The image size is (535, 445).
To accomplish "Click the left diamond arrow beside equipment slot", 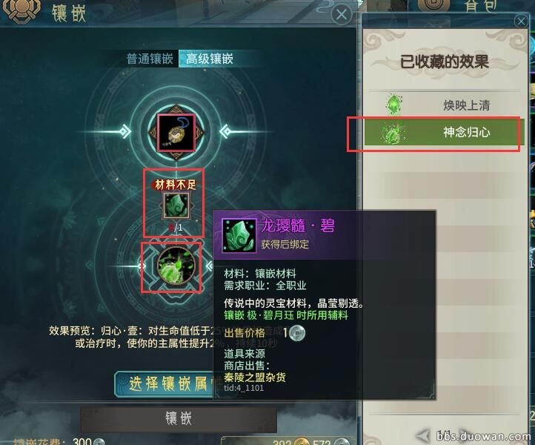I will tap(125, 131).
